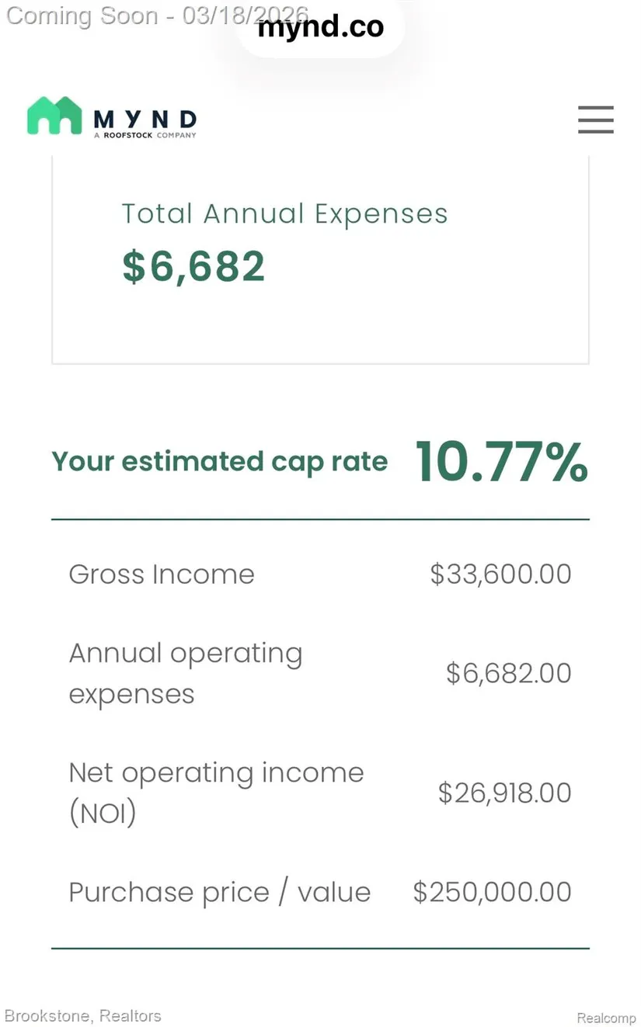The width and height of the screenshot is (641, 1027).
Task: Click the $6,682.00 operating expenses value
Action: (x=508, y=673)
